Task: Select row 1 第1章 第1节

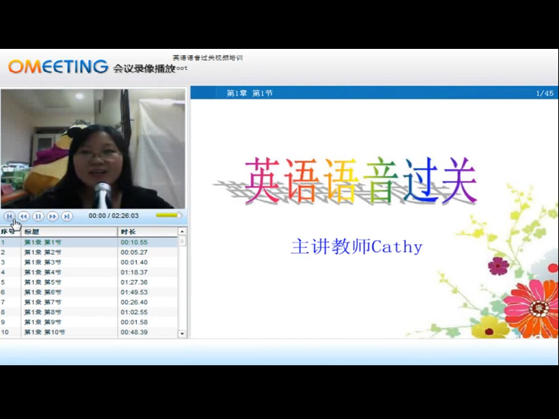Action: pyautogui.click(x=43, y=242)
